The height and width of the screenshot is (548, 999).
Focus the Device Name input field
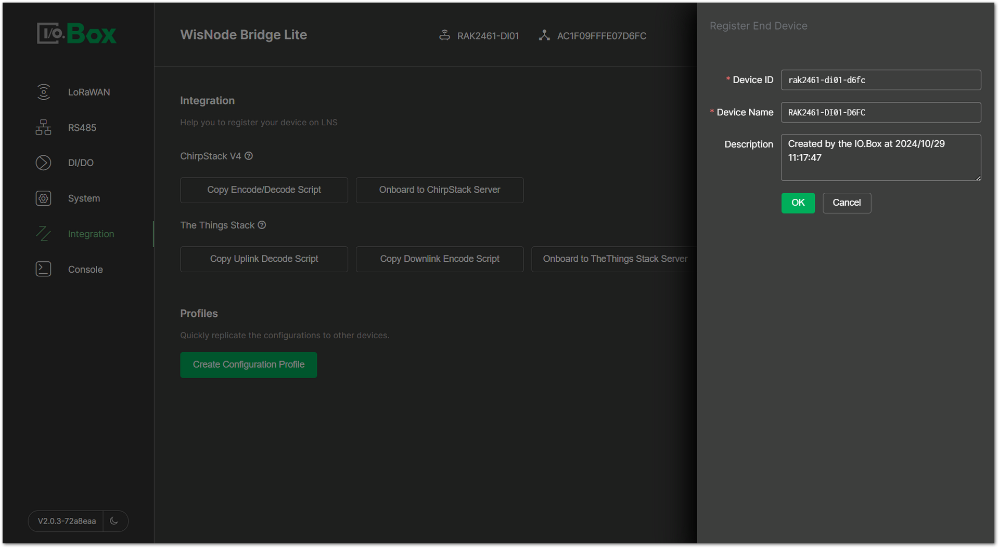pyautogui.click(x=881, y=112)
